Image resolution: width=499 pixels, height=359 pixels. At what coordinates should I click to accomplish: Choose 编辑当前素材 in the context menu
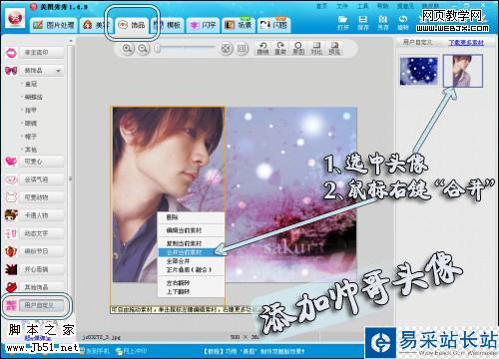(x=191, y=230)
